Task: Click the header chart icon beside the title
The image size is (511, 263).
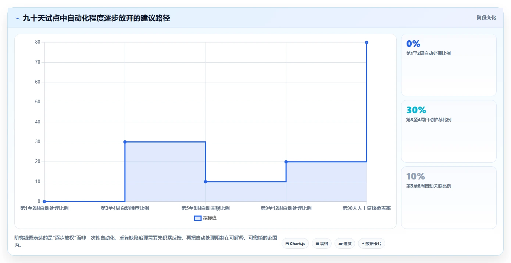Action: coord(17,18)
